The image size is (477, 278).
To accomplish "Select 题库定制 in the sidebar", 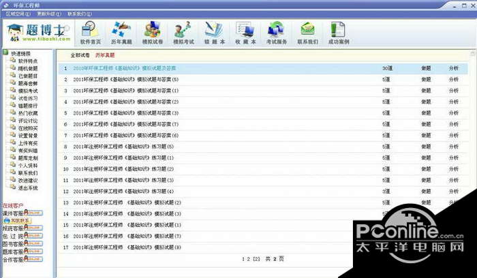I will point(28,158).
